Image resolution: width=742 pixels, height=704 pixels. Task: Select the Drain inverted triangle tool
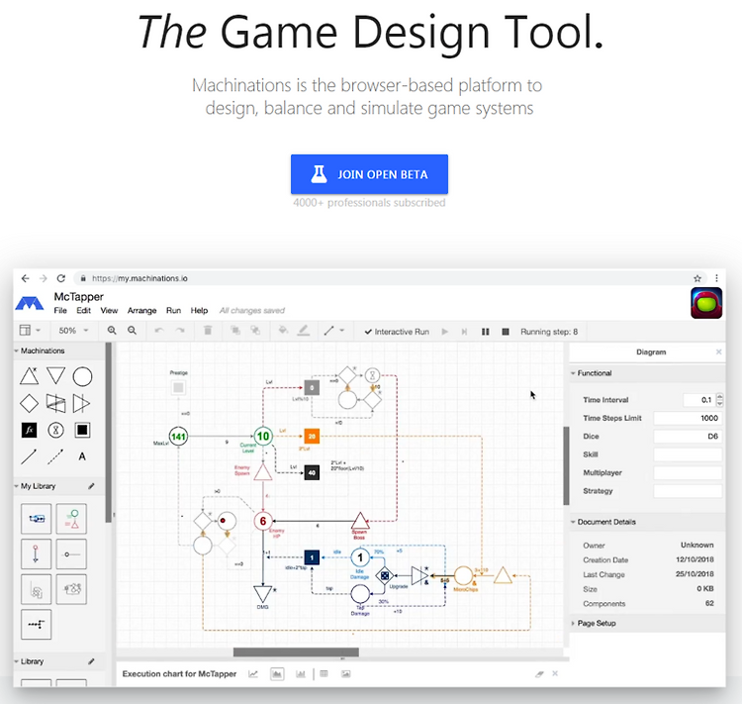(55, 376)
